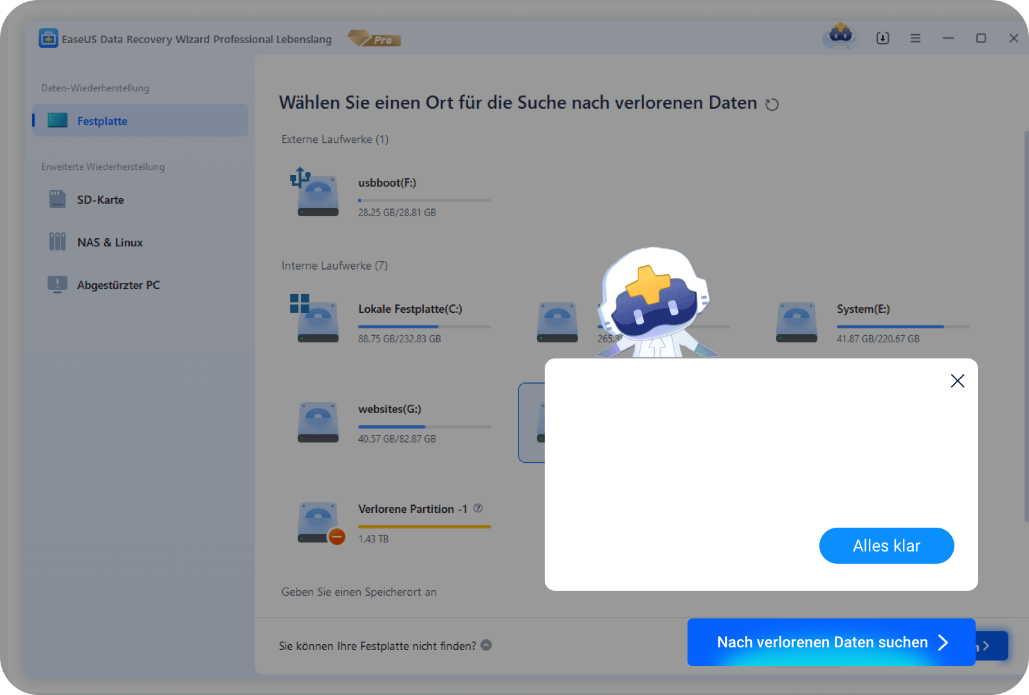The width and height of the screenshot is (1029, 695).
Task: Click the robot assistant avatar in title bar
Action: [x=840, y=36]
